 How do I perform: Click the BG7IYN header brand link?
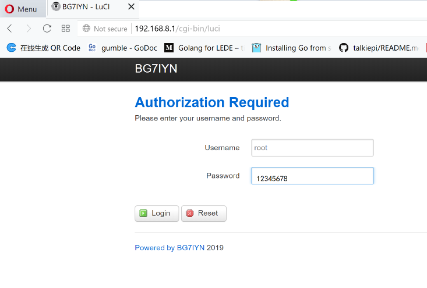[x=156, y=69]
